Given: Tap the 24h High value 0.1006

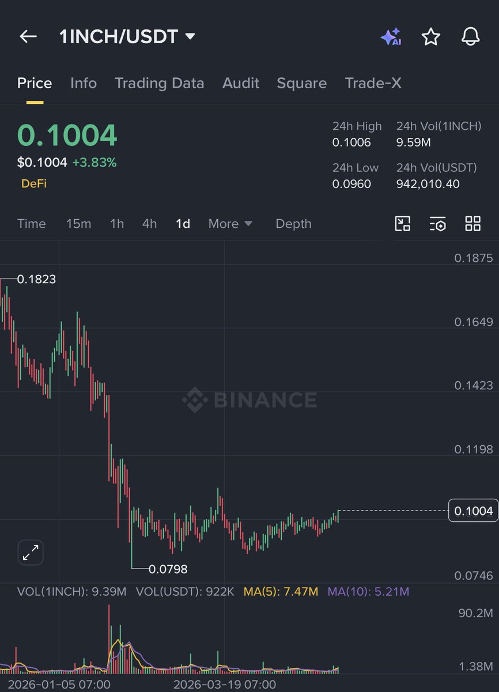Looking at the screenshot, I should [x=351, y=142].
